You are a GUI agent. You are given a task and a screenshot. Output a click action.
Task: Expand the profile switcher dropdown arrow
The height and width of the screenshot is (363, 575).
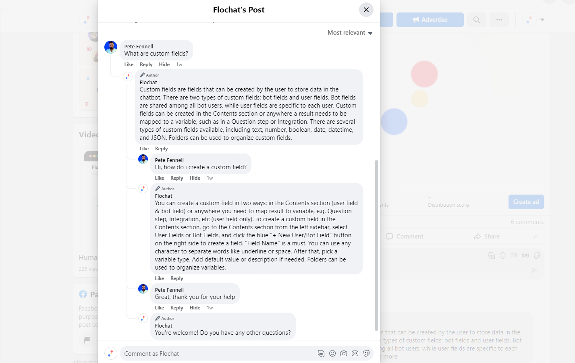coord(542,20)
